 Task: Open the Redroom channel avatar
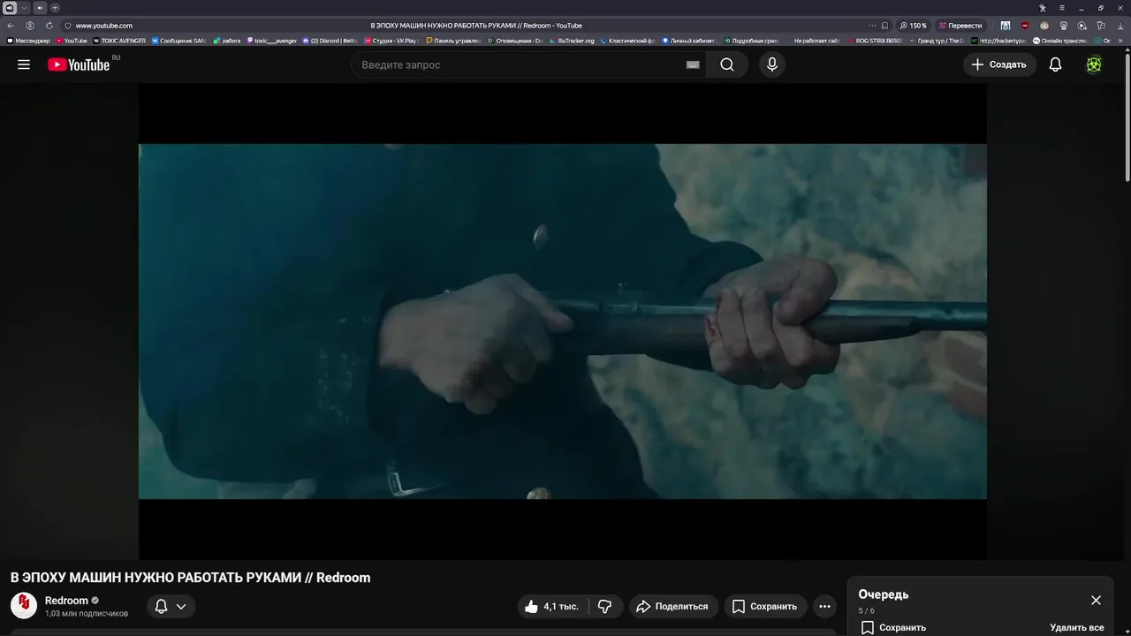tap(24, 605)
